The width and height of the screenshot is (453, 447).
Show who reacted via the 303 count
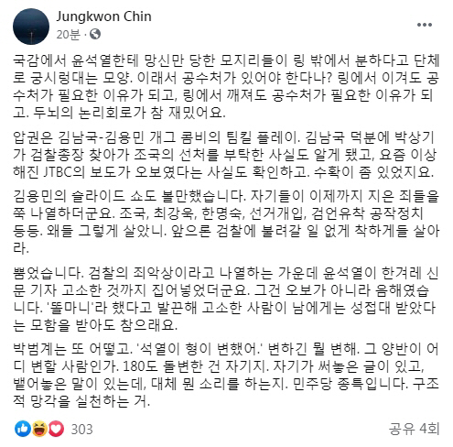[81, 430]
